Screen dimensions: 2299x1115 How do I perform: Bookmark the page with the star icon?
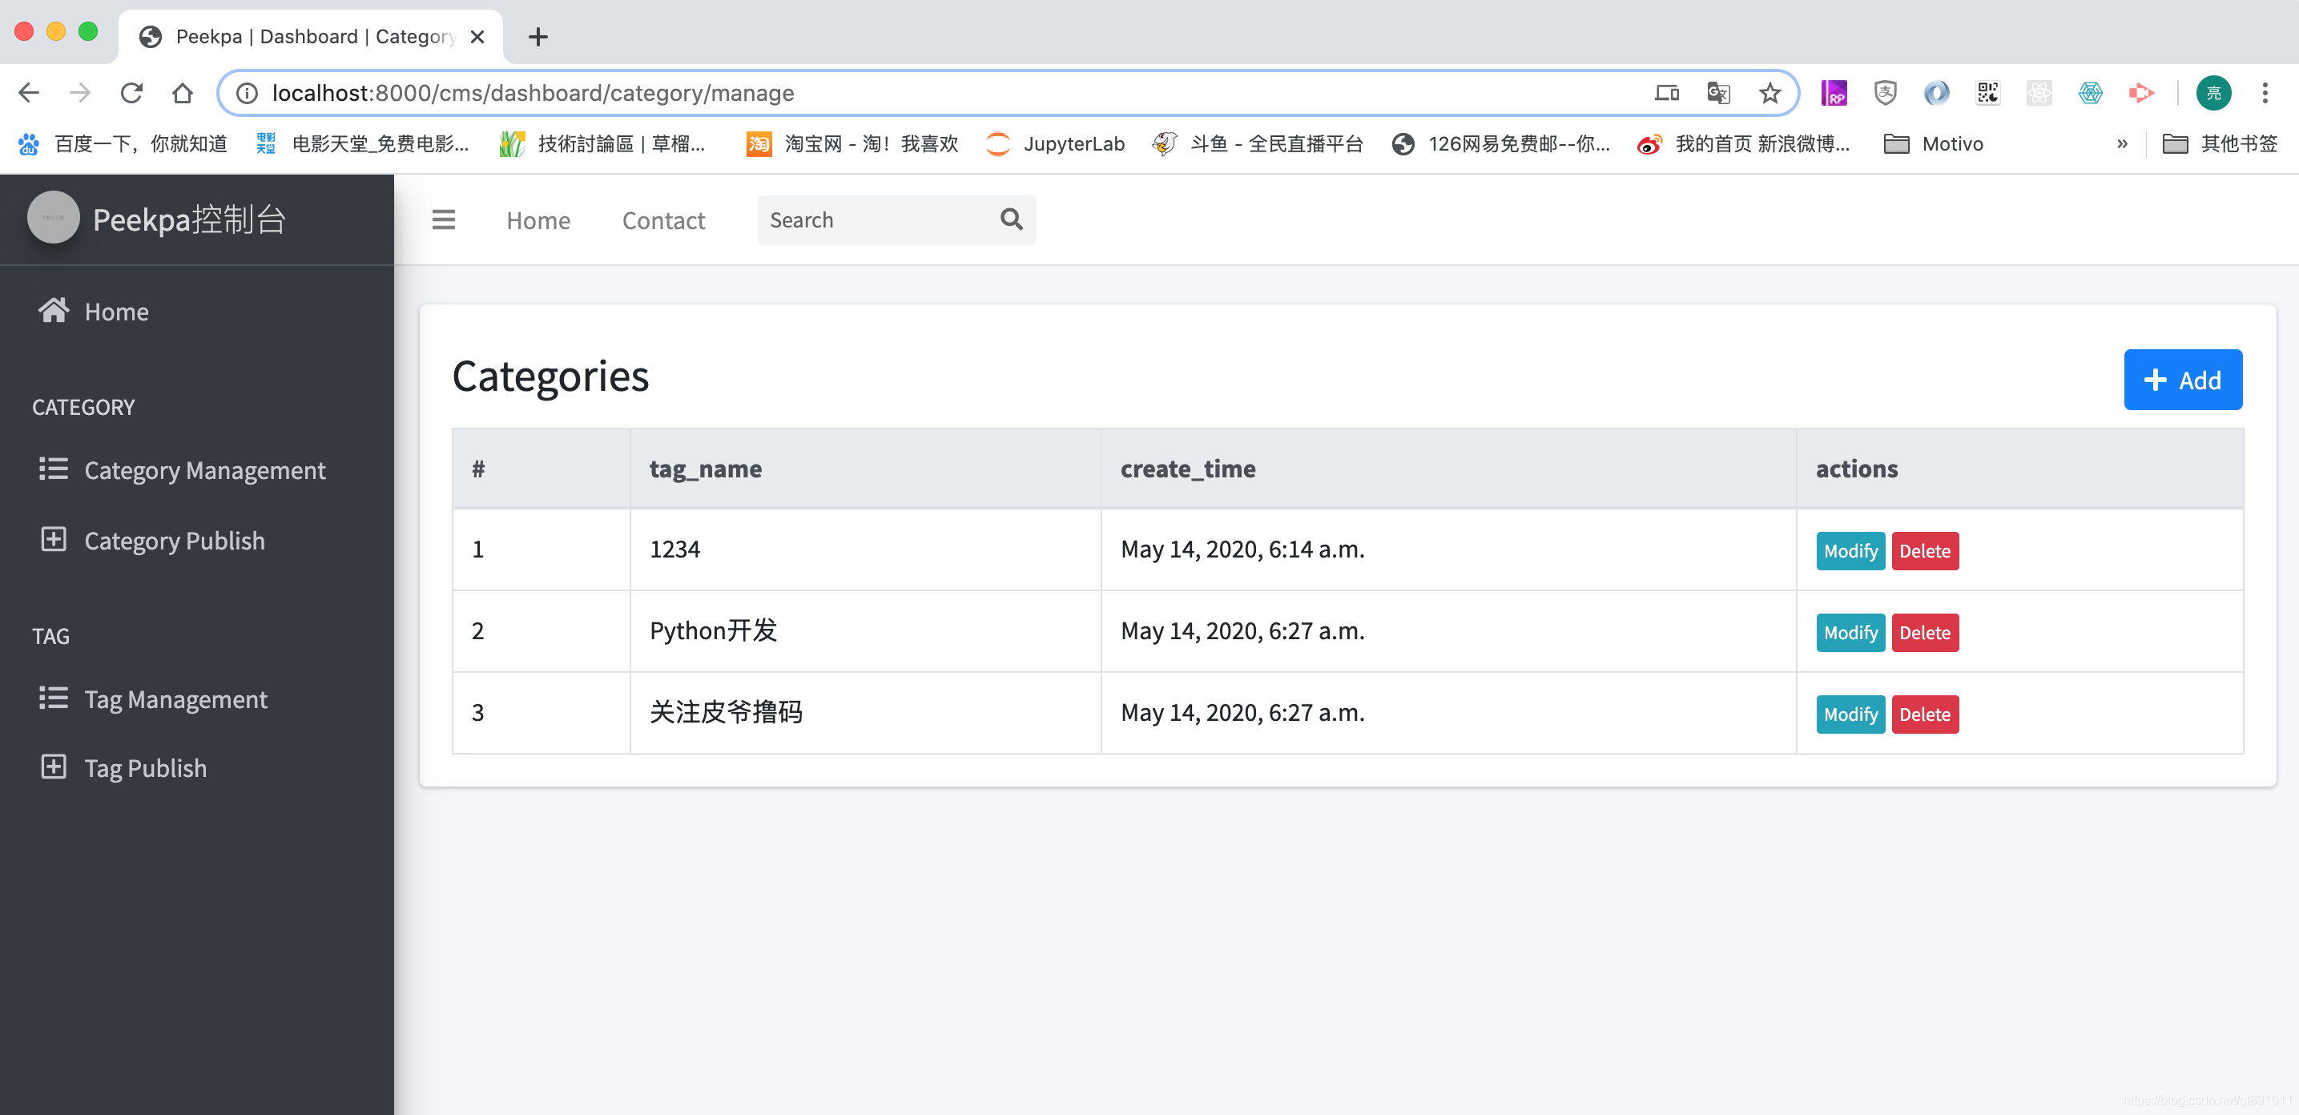tap(1770, 93)
